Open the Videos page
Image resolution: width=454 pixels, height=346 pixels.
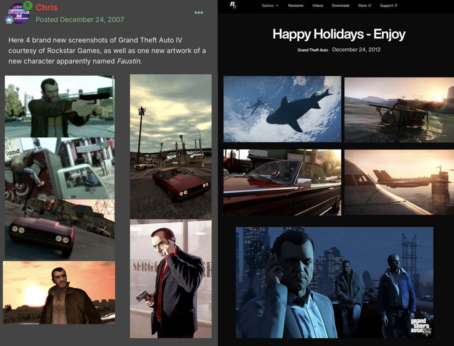click(318, 6)
